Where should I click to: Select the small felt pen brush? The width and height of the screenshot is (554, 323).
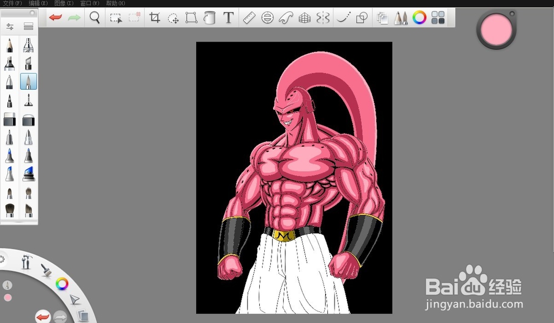[x=9, y=101]
